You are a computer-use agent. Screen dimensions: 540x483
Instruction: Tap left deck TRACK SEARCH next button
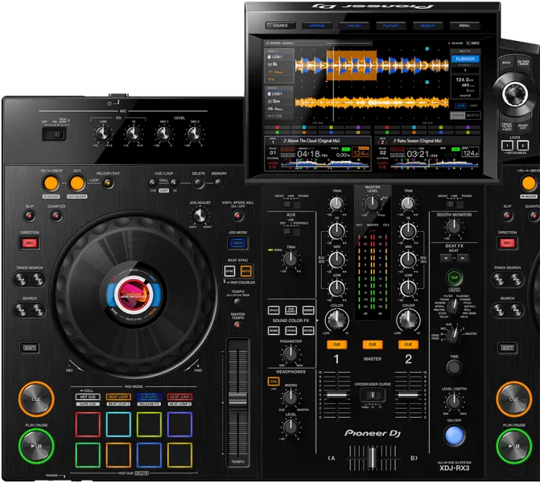tap(39, 279)
